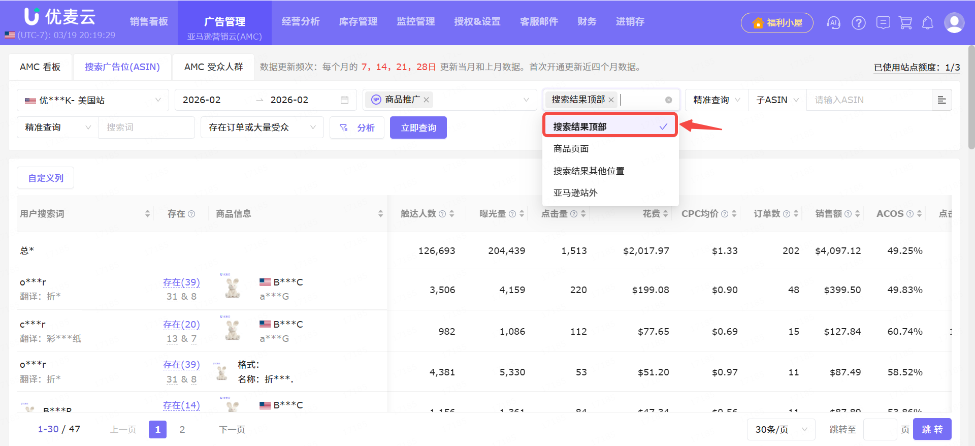Image resolution: width=975 pixels, height=446 pixels.
Task: Show help for ACOS column
Action: pos(910,214)
